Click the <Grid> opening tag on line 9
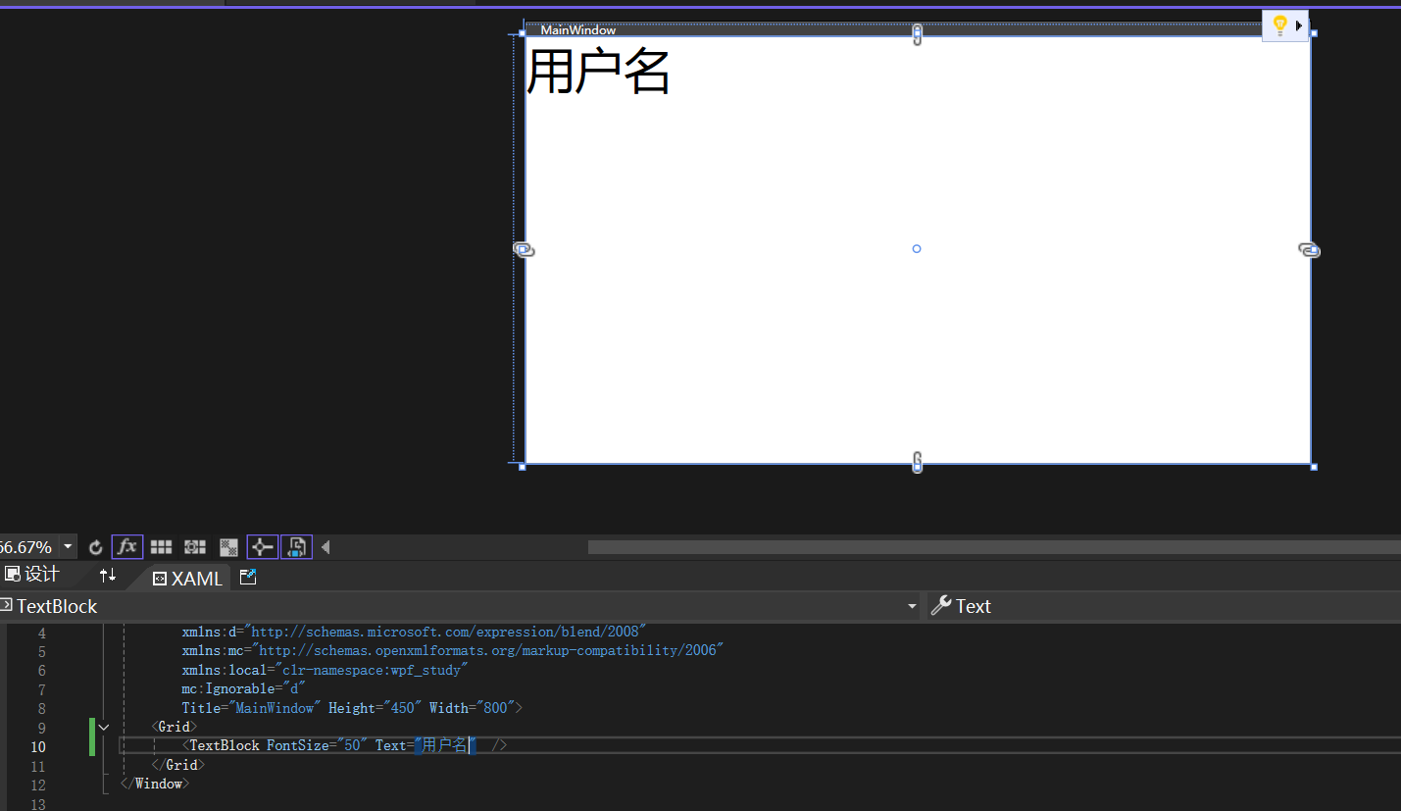 (x=175, y=728)
